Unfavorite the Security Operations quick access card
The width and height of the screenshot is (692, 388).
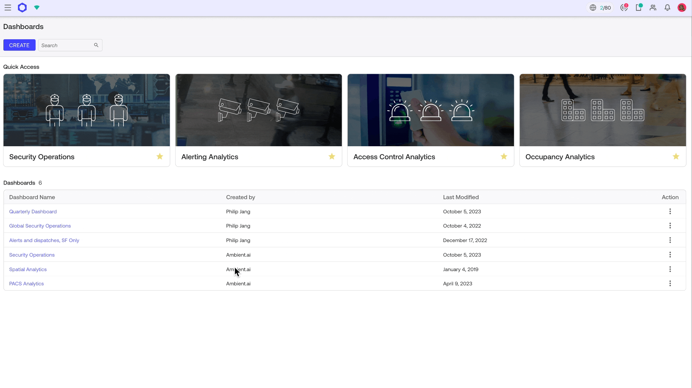(159, 156)
